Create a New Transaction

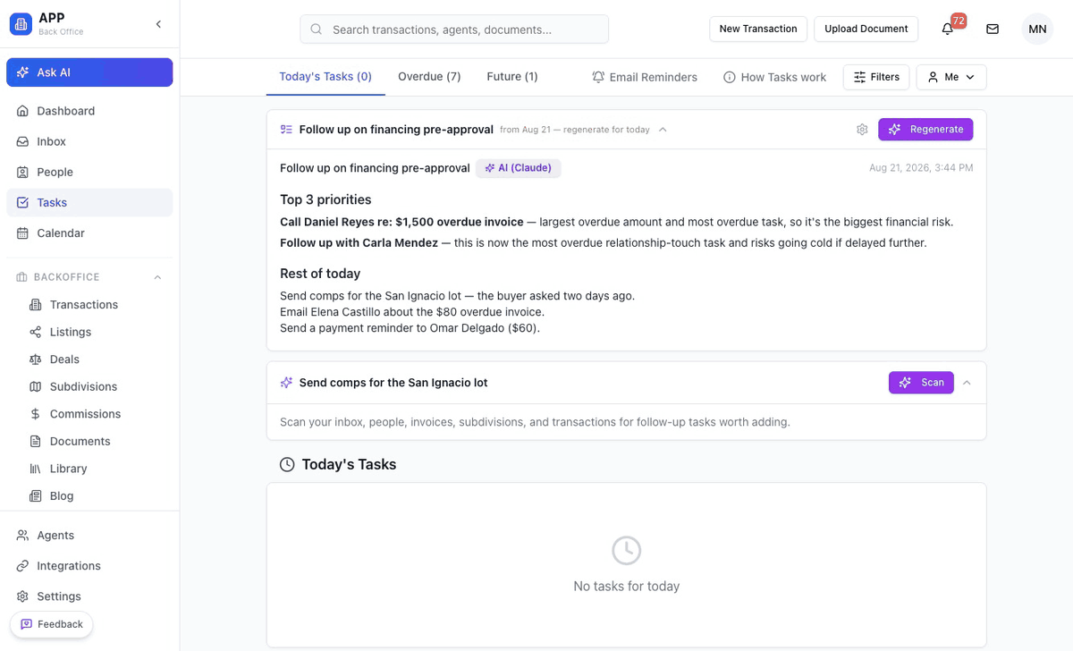(x=758, y=29)
